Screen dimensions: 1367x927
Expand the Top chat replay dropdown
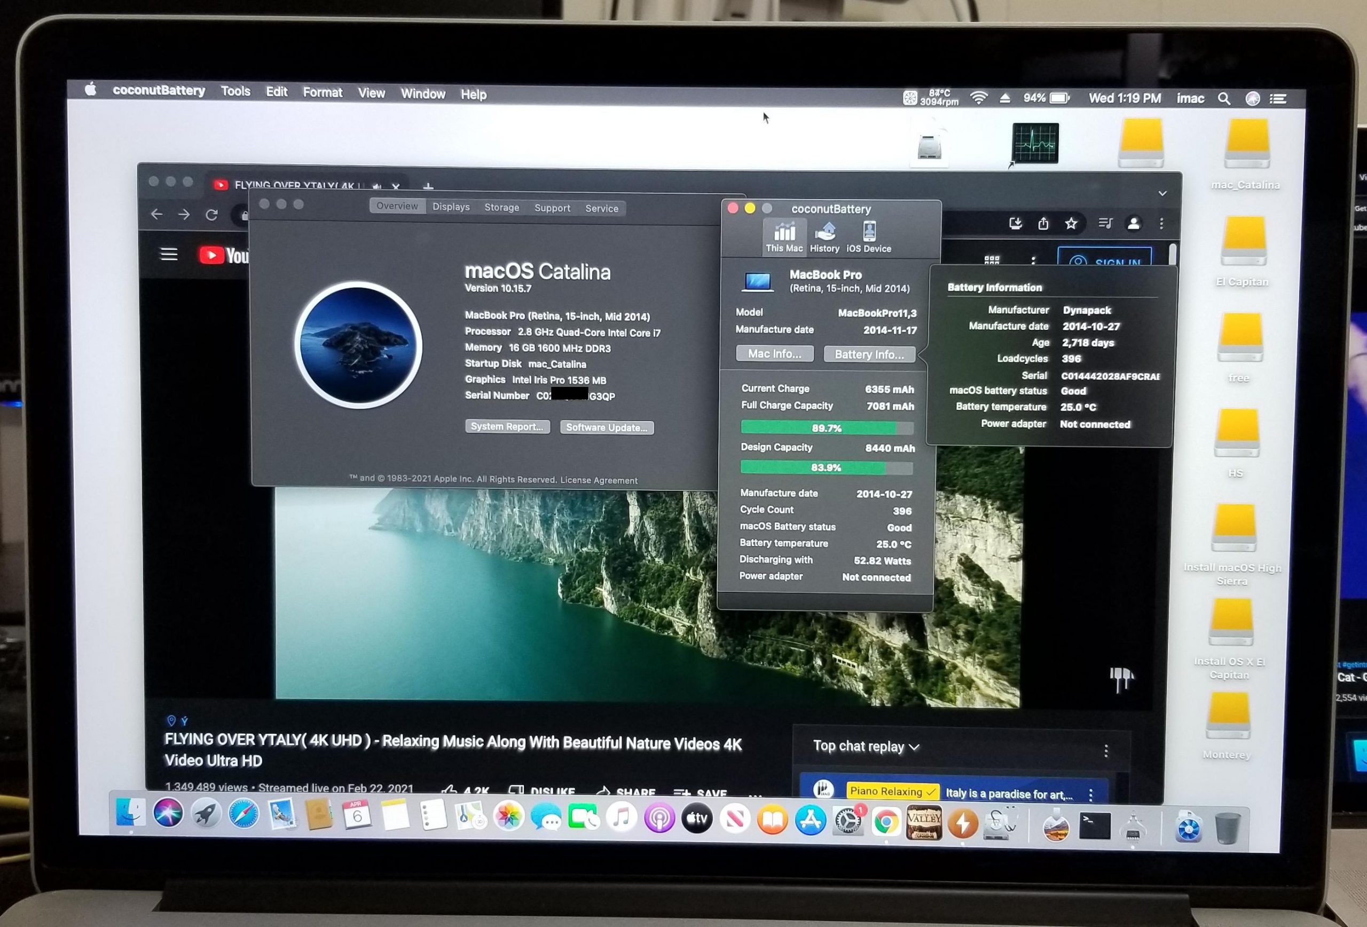point(866,747)
